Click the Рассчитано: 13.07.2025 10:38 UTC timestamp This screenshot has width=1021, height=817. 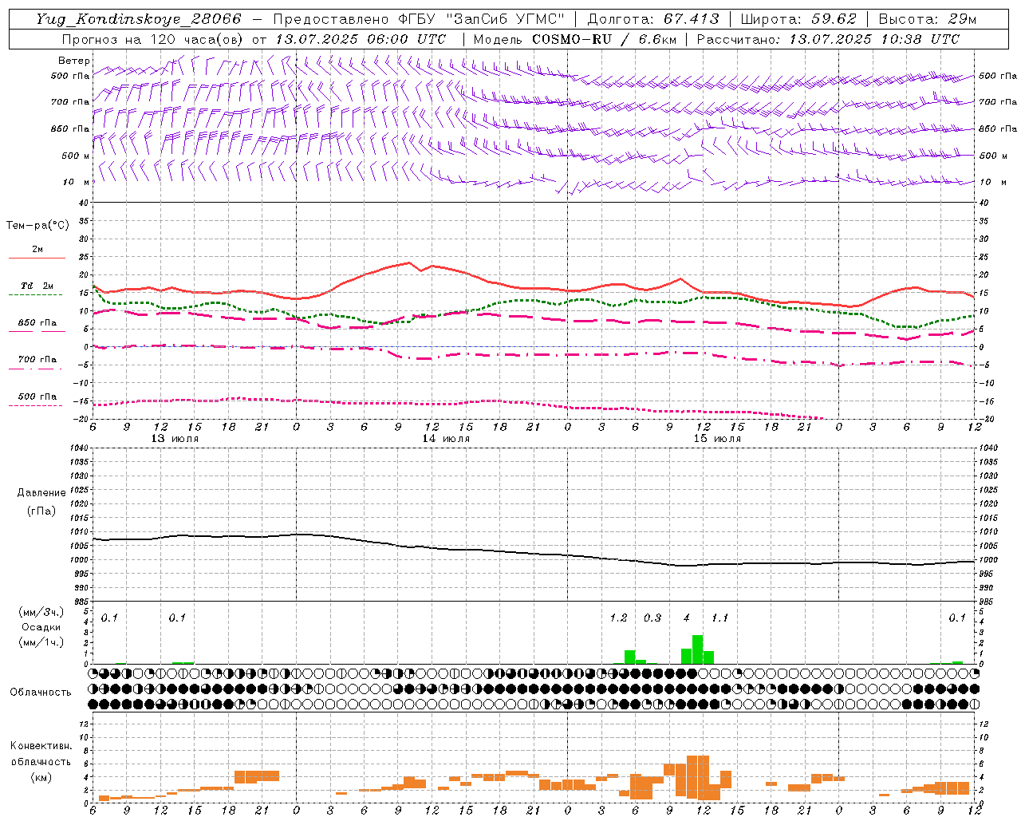pyautogui.click(x=828, y=39)
